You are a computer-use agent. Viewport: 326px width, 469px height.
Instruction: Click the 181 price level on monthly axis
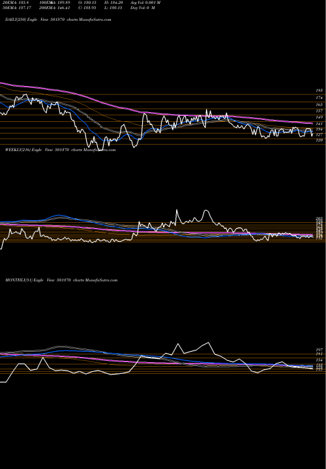coord(319,354)
